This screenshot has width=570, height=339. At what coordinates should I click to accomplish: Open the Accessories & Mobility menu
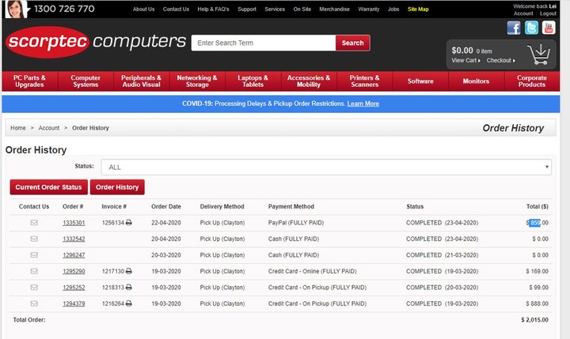click(309, 81)
